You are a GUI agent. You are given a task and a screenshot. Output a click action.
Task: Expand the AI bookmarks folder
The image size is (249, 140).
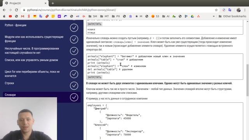pyautogui.click(x=166, y=16)
